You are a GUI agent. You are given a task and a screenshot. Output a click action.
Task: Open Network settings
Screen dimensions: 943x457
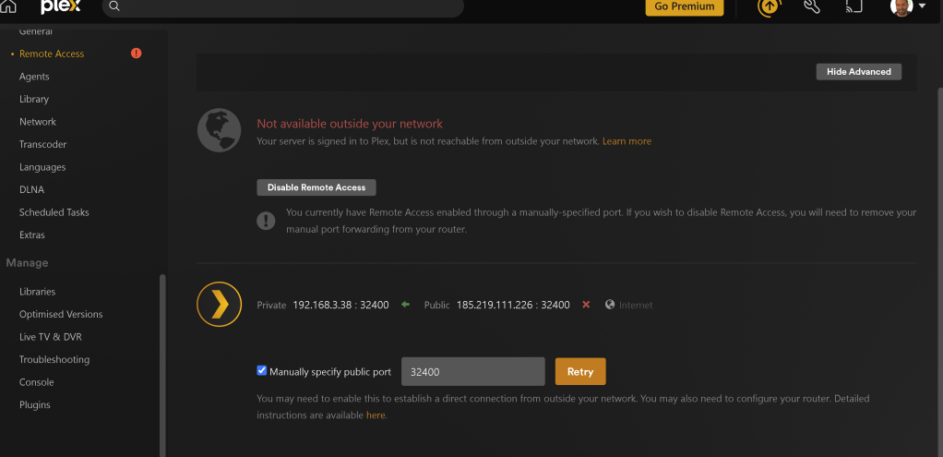(37, 122)
